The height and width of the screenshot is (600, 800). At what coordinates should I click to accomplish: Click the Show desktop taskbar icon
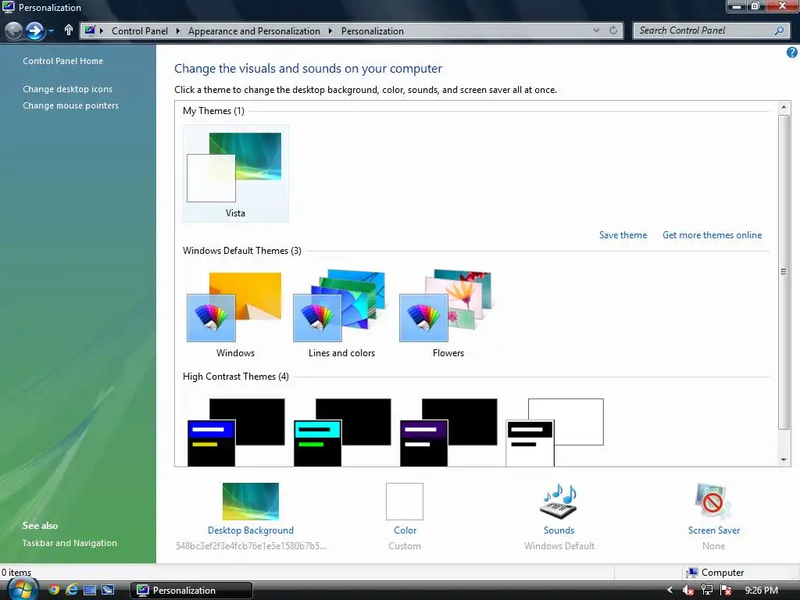[90, 591]
